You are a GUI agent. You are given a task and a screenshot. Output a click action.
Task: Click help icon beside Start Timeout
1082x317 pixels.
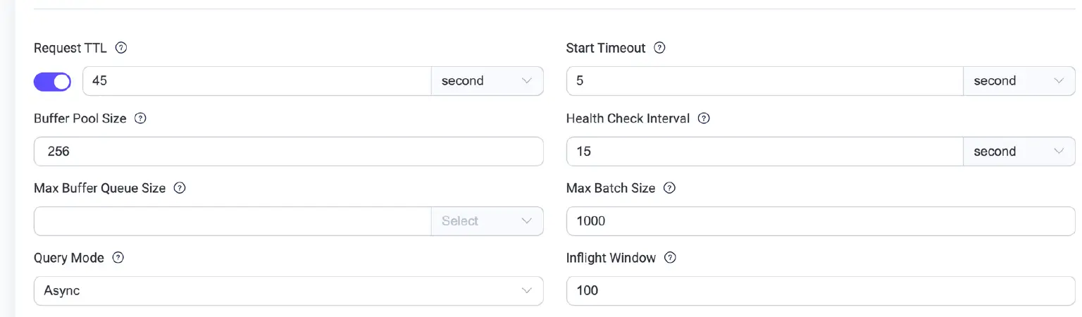(659, 48)
